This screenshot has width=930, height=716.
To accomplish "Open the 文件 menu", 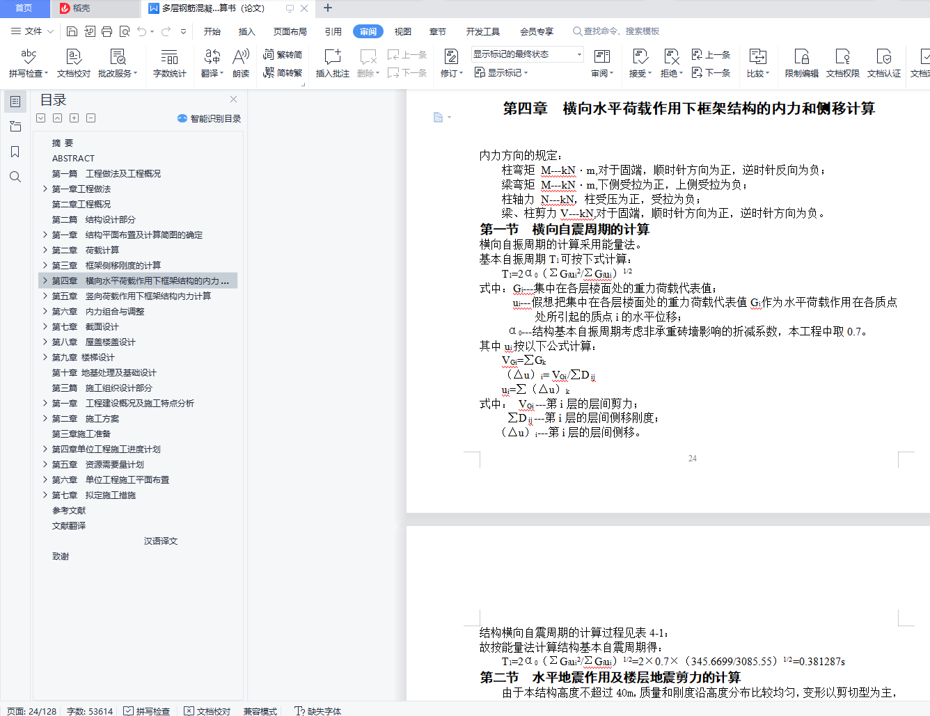I will tap(33, 31).
